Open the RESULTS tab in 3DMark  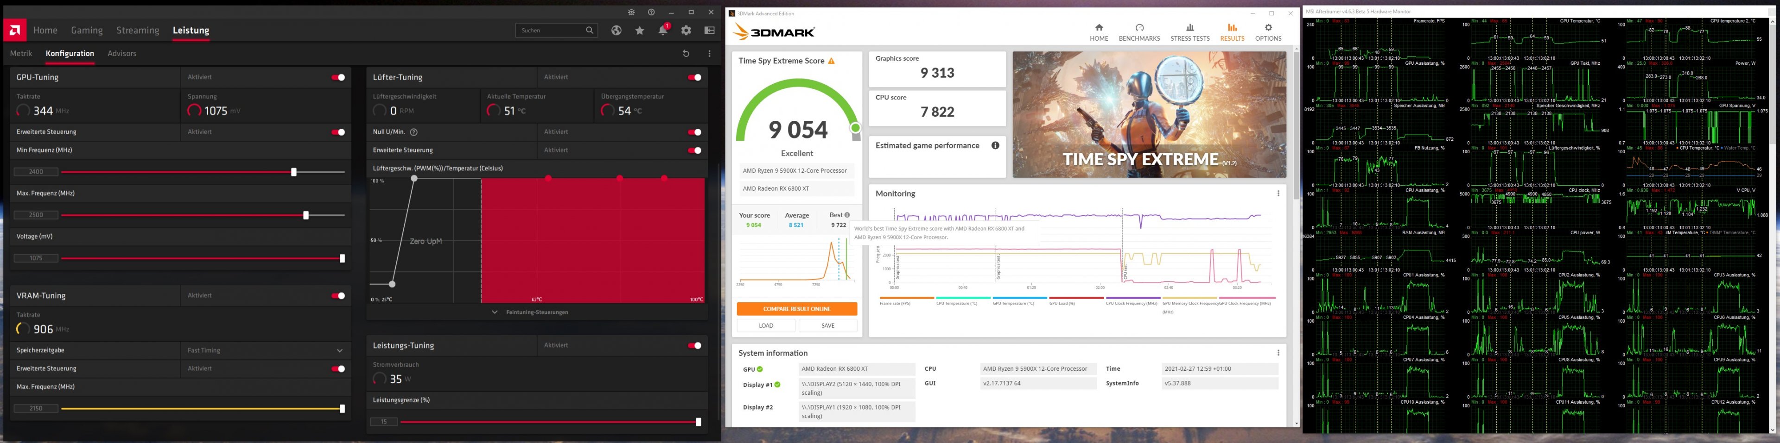click(1232, 32)
